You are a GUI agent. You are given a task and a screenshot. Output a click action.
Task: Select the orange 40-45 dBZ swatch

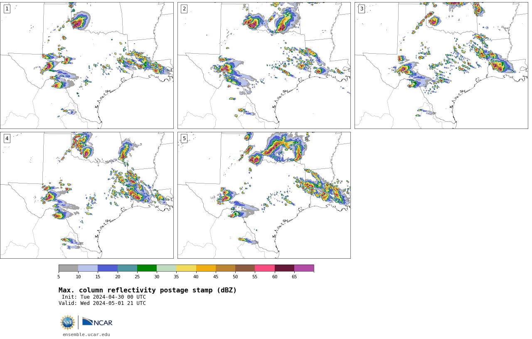206,268
